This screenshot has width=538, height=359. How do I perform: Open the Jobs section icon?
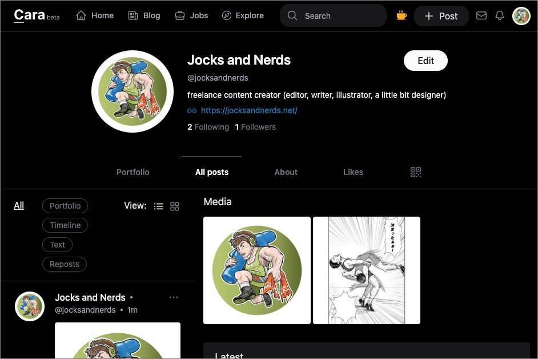pyautogui.click(x=180, y=15)
